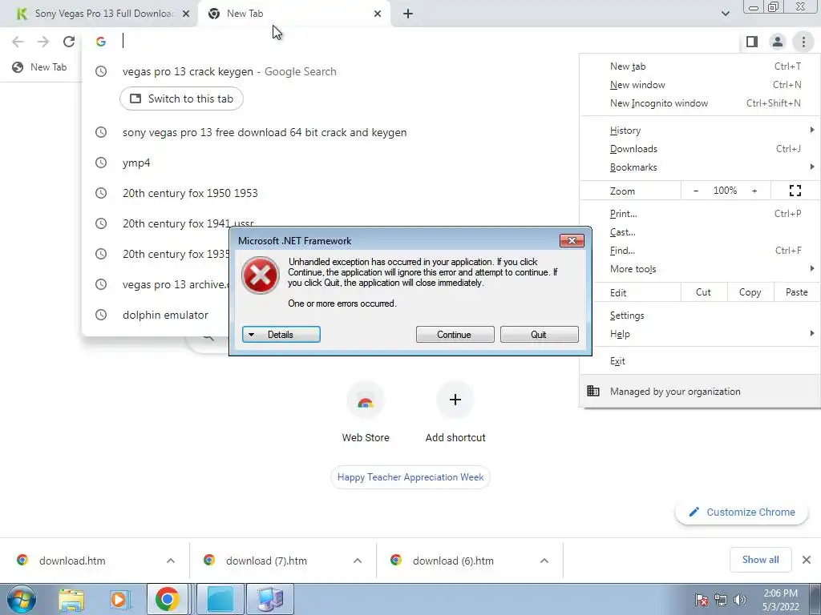This screenshot has width=821, height=615.
Task: Expand options chevron for download (6).htm
Action: click(x=544, y=561)
